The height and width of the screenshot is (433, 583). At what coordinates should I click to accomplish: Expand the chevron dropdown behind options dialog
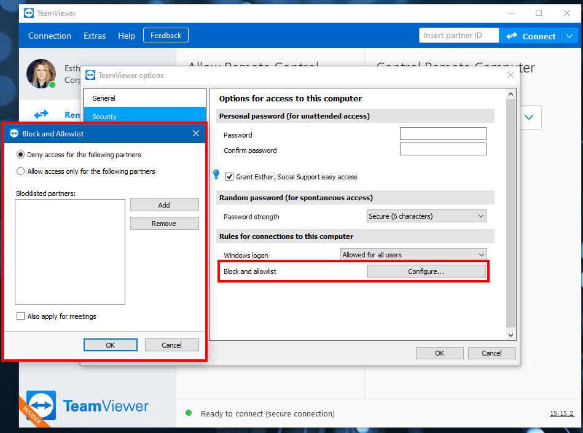(x=529, y=117)
